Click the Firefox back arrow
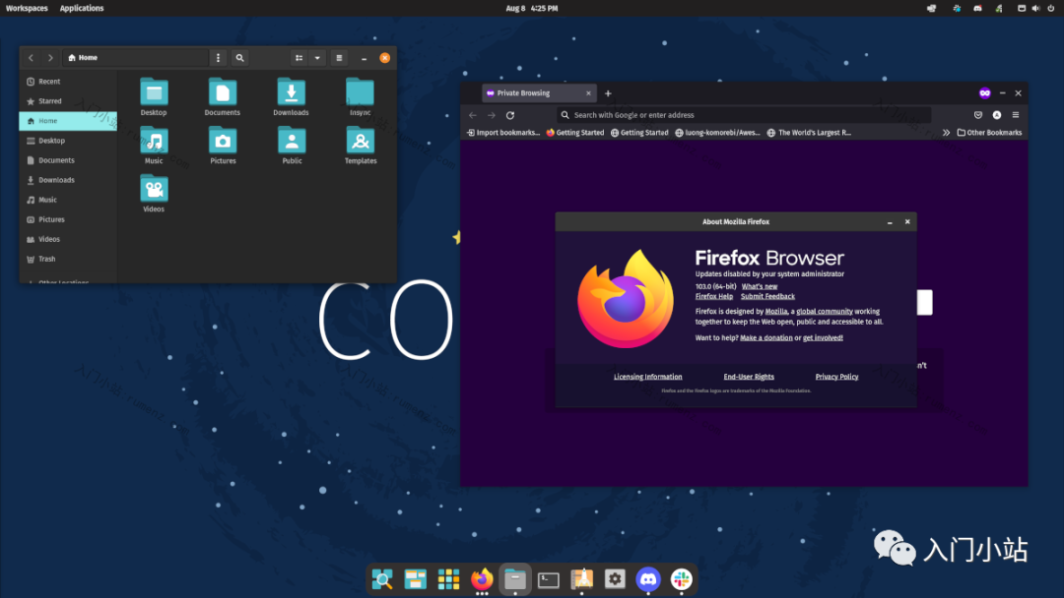The image size is (1064, 598). click(x=473, y=115)
